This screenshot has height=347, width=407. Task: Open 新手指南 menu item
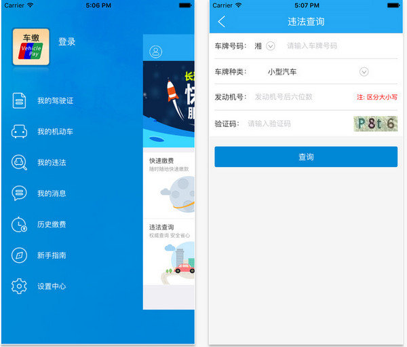tap(52, 255)
